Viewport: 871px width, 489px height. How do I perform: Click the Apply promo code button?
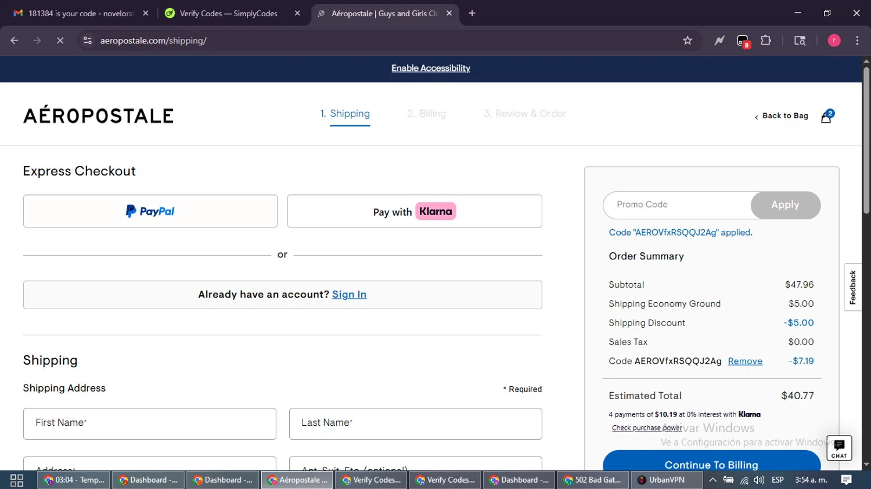(785, 205)
